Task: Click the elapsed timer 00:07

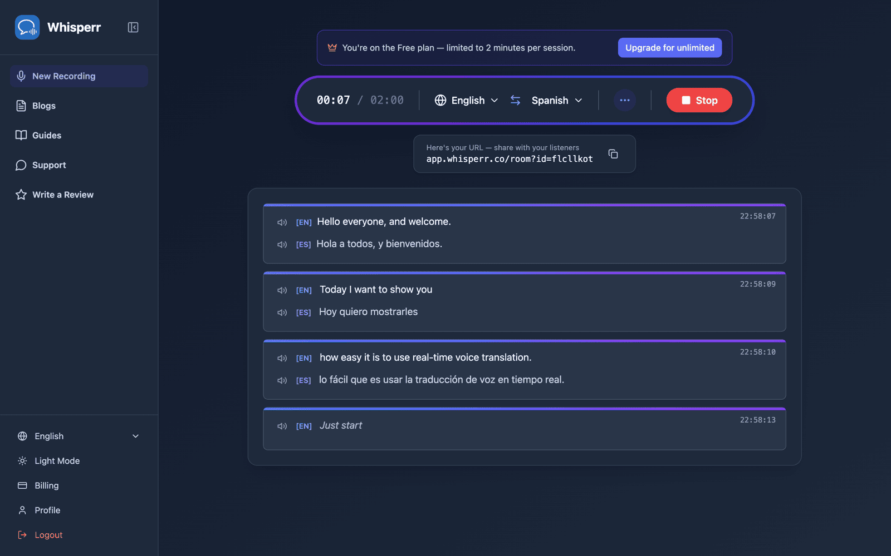Action: point(334,101)
